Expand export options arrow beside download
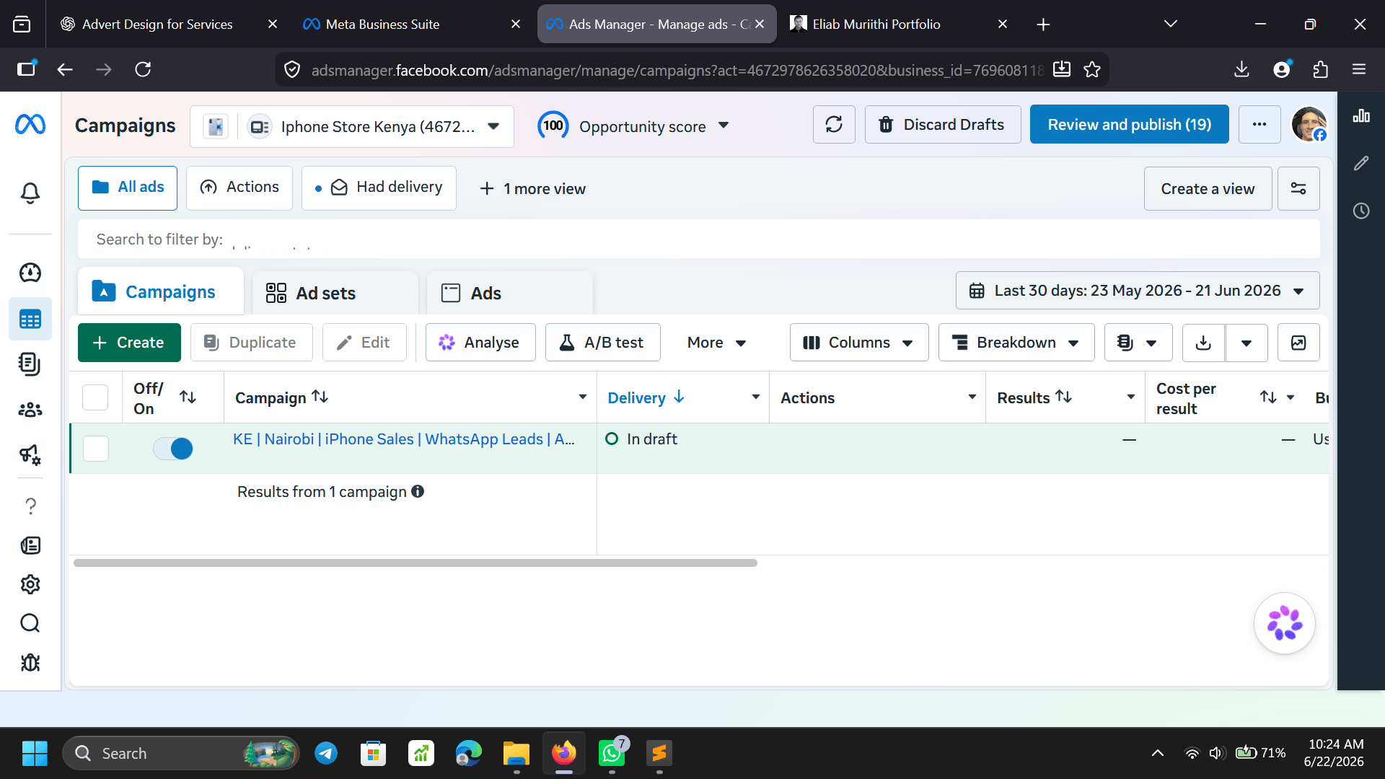1385x779 pixels. pyautogui.click(x=1246, y=343)
